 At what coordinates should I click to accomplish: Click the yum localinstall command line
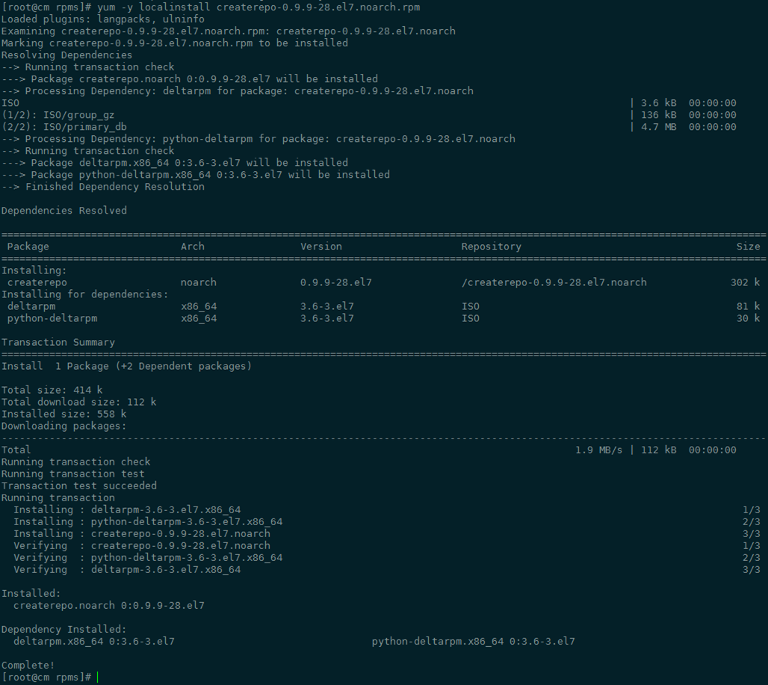[x=211, y=7]
